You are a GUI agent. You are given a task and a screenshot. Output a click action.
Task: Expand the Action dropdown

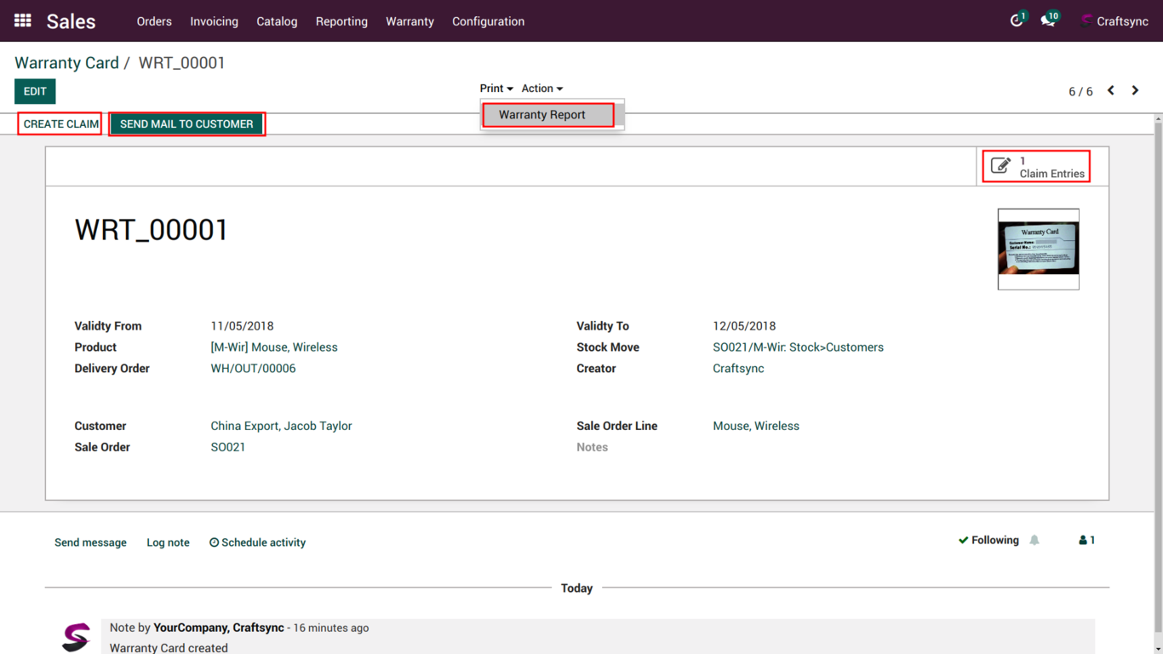(541, 89)
